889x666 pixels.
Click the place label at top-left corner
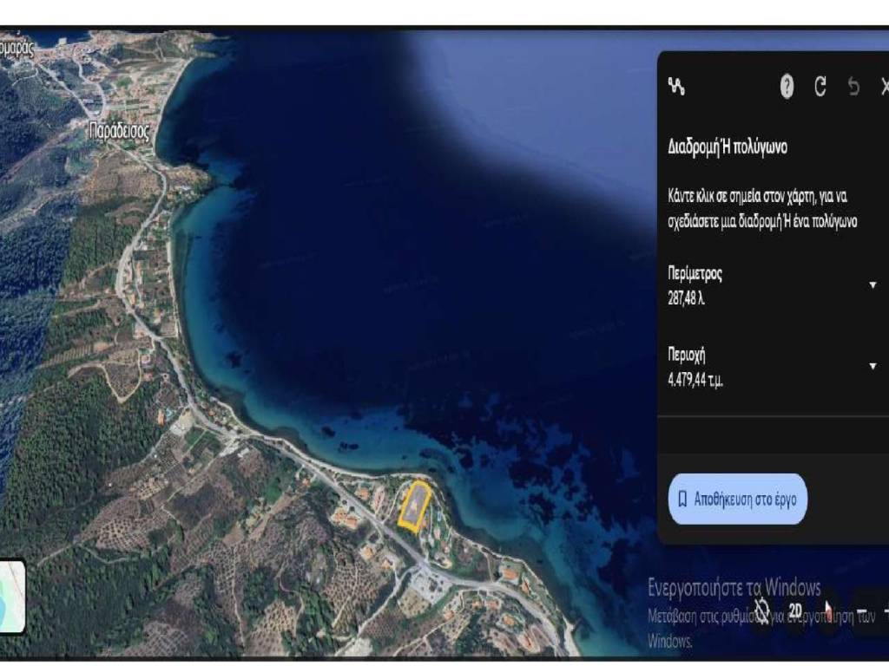16,49
